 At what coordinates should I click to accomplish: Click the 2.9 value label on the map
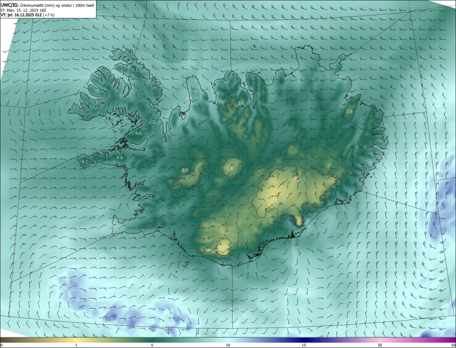(x=229, y=168)
